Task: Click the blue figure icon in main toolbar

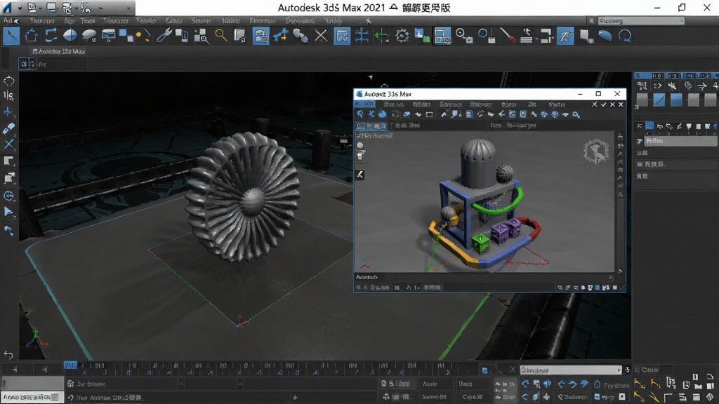Action: (280, 36)
